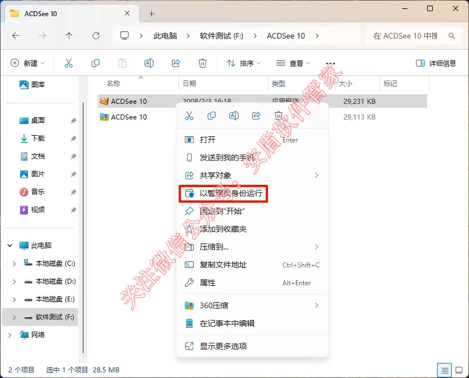
Task: Expand 本地磁盘 (E:) in the tree
Action: [x=14, y=299]
